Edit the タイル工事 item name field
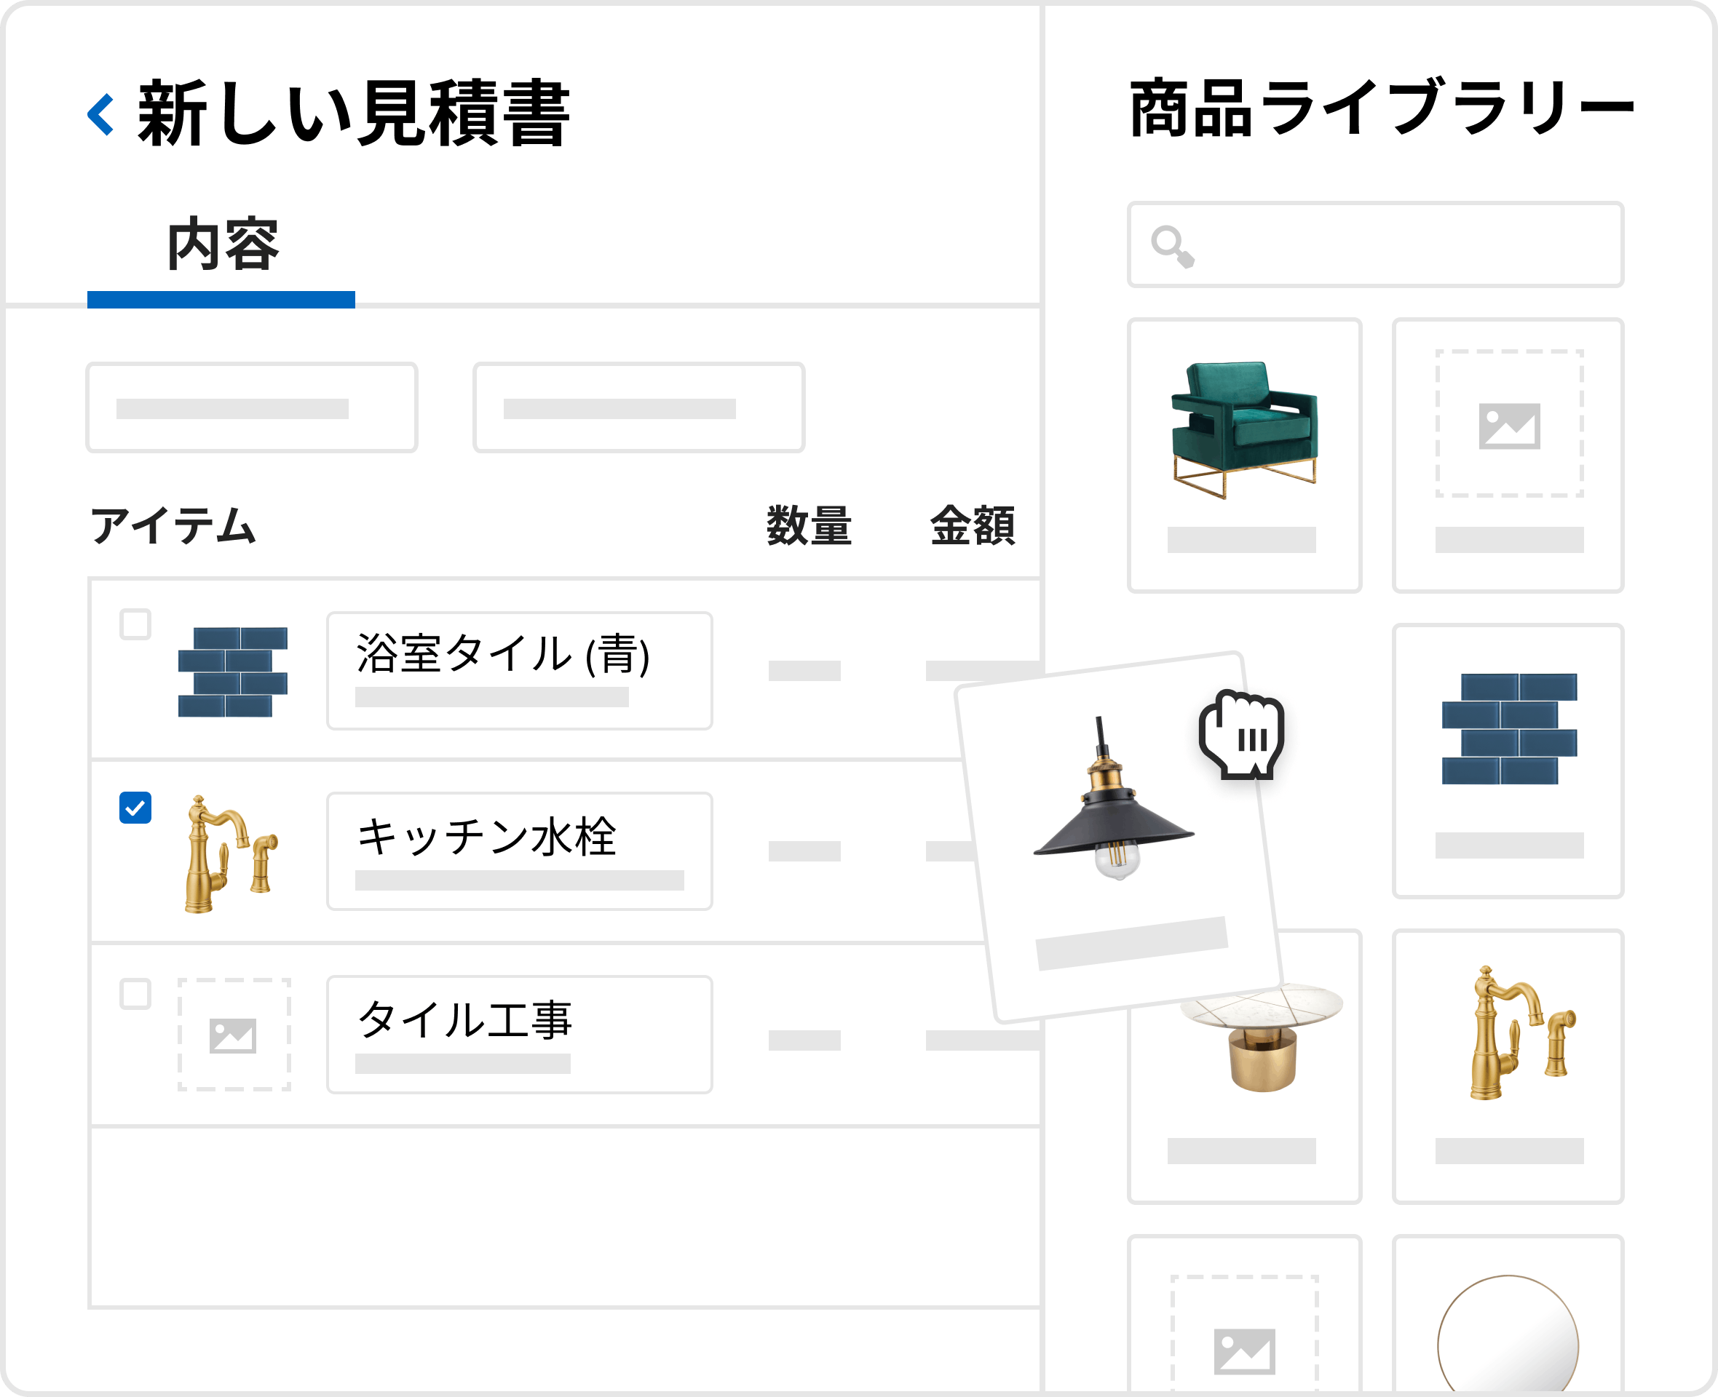 click(519, 1034)
